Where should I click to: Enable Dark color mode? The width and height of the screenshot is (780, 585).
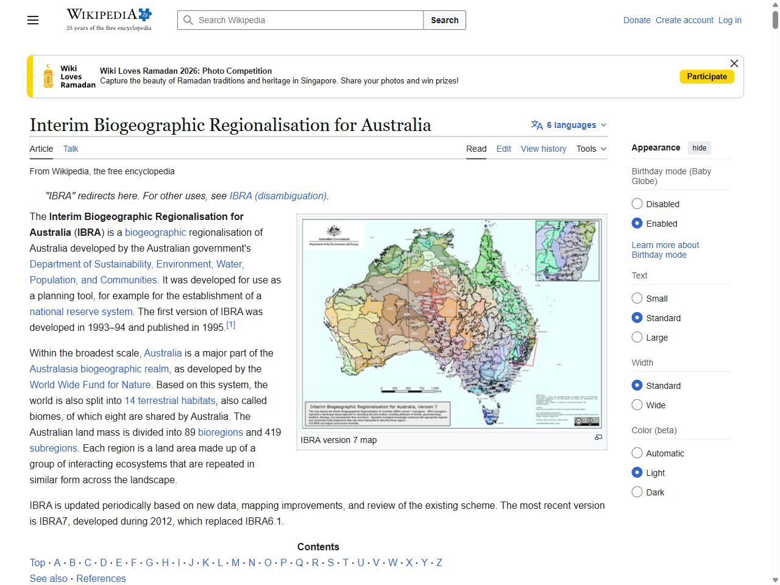pos(637,492)
